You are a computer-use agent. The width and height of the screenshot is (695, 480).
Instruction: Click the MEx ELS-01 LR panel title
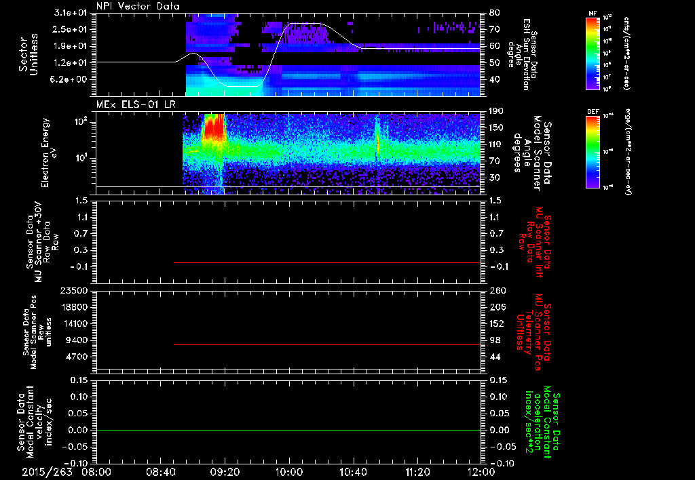[x=136, y=105]
